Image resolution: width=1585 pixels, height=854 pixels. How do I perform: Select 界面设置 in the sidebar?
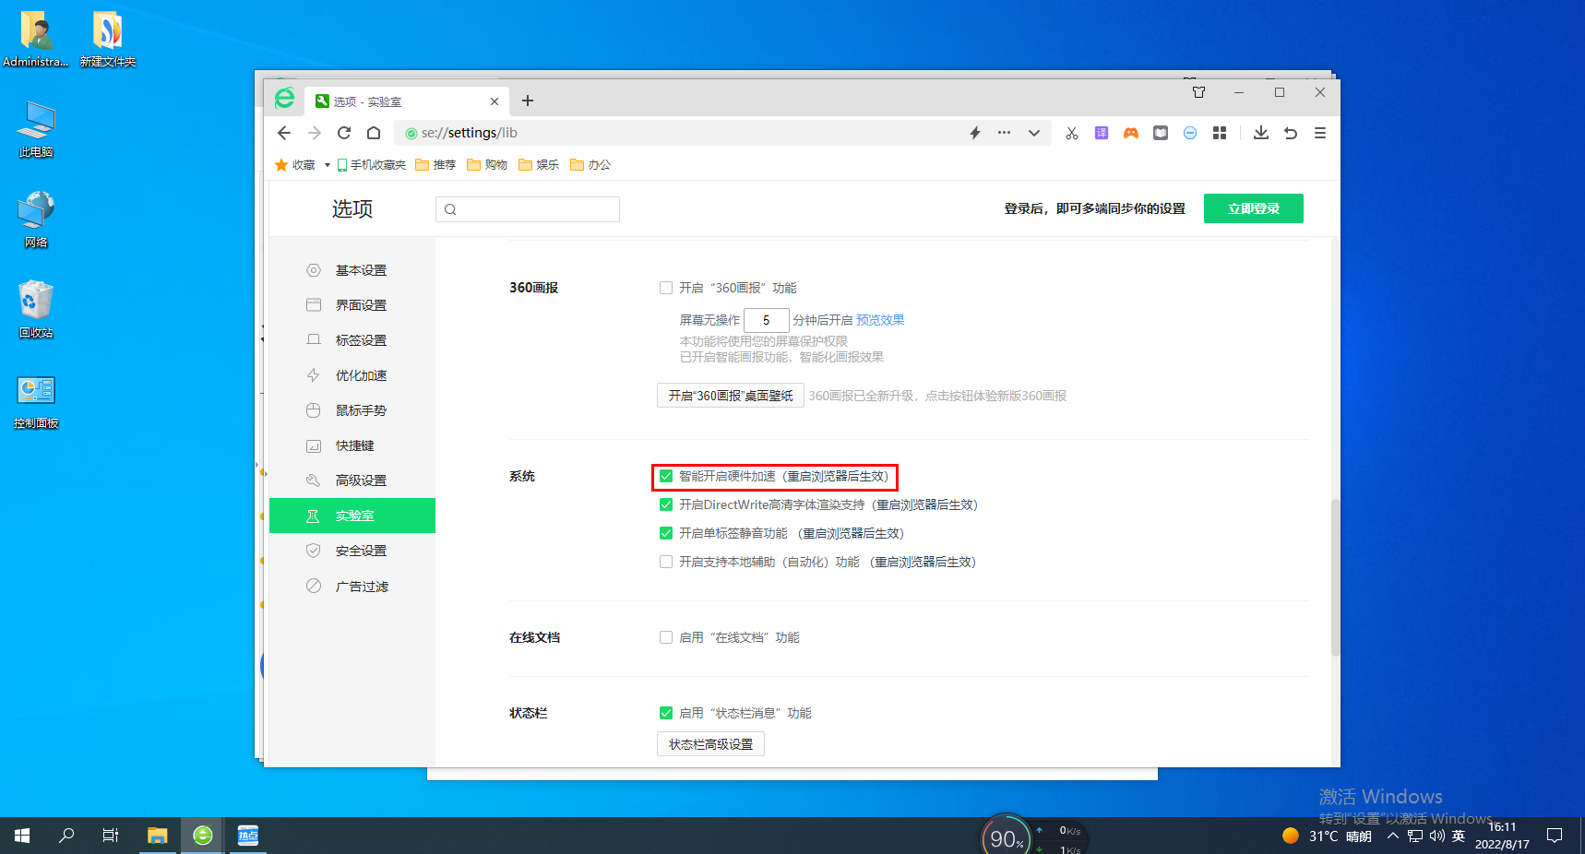pyautogui.click(x=352, y=305)
